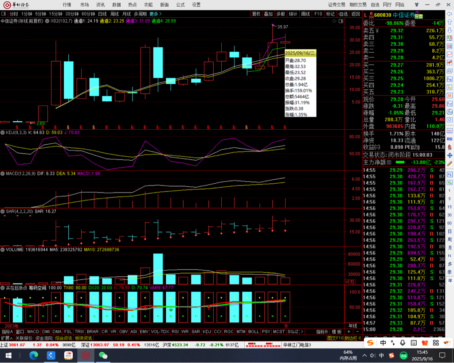This screenshot has width=454, height=363.
Task: Click the plus button to add indicator pane
Action: coord(348,332)
